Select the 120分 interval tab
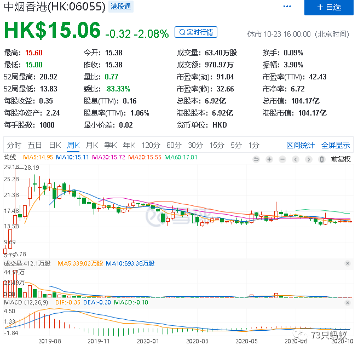The height and width of the screenshot is (351, 358). coord(151,145)
